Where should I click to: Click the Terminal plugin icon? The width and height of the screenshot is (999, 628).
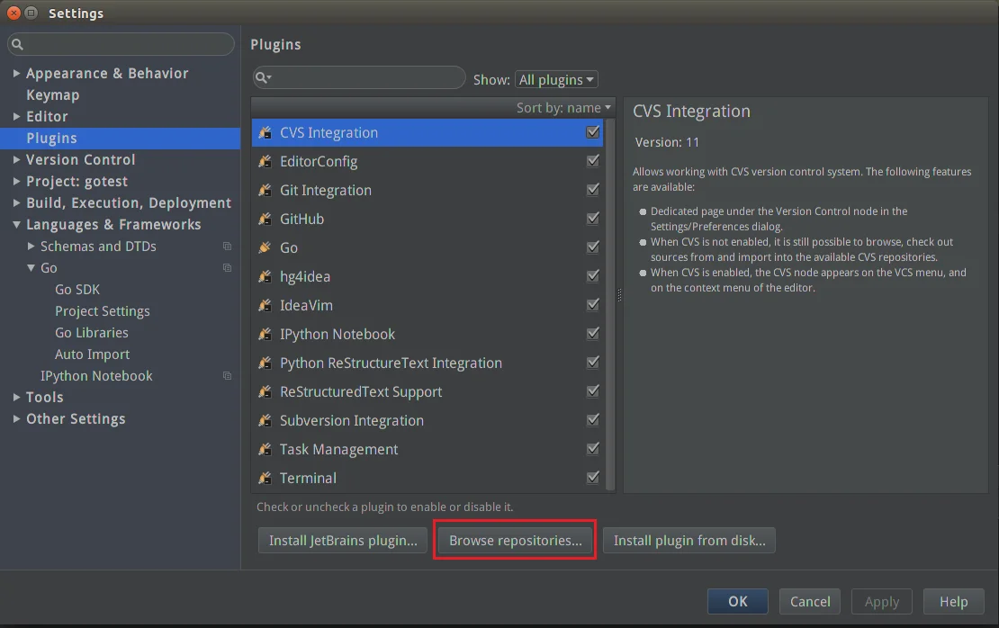point(265,478)
